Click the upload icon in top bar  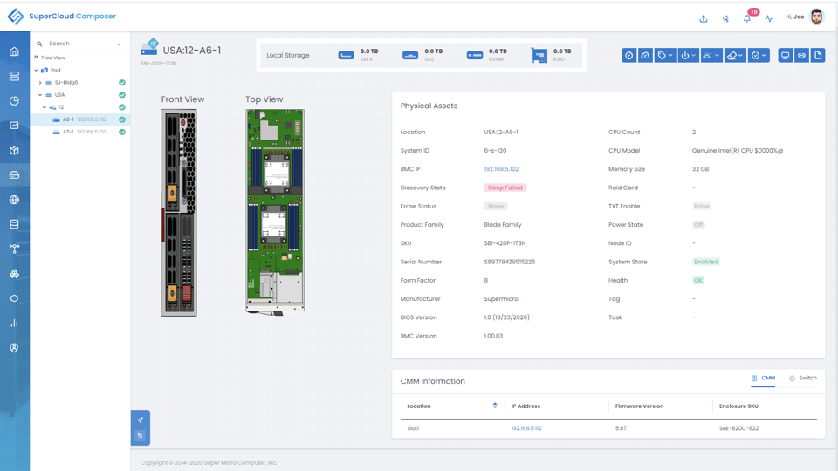pos(704,18)
